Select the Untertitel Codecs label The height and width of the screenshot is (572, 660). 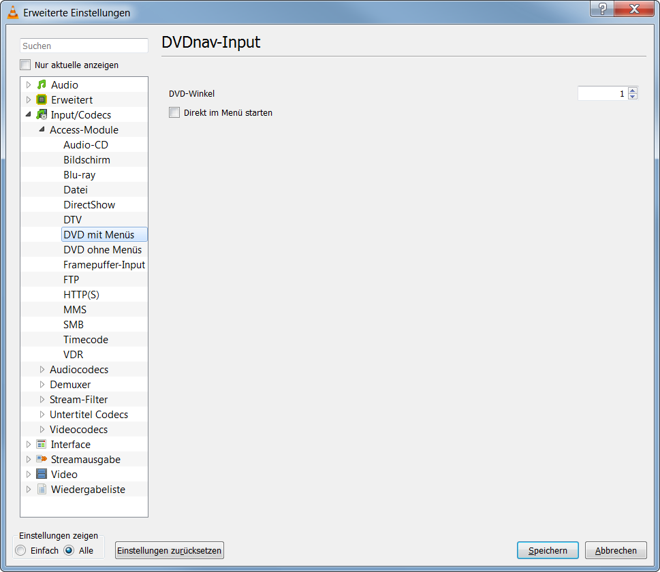pyautogui.click(x=89, y=415)
